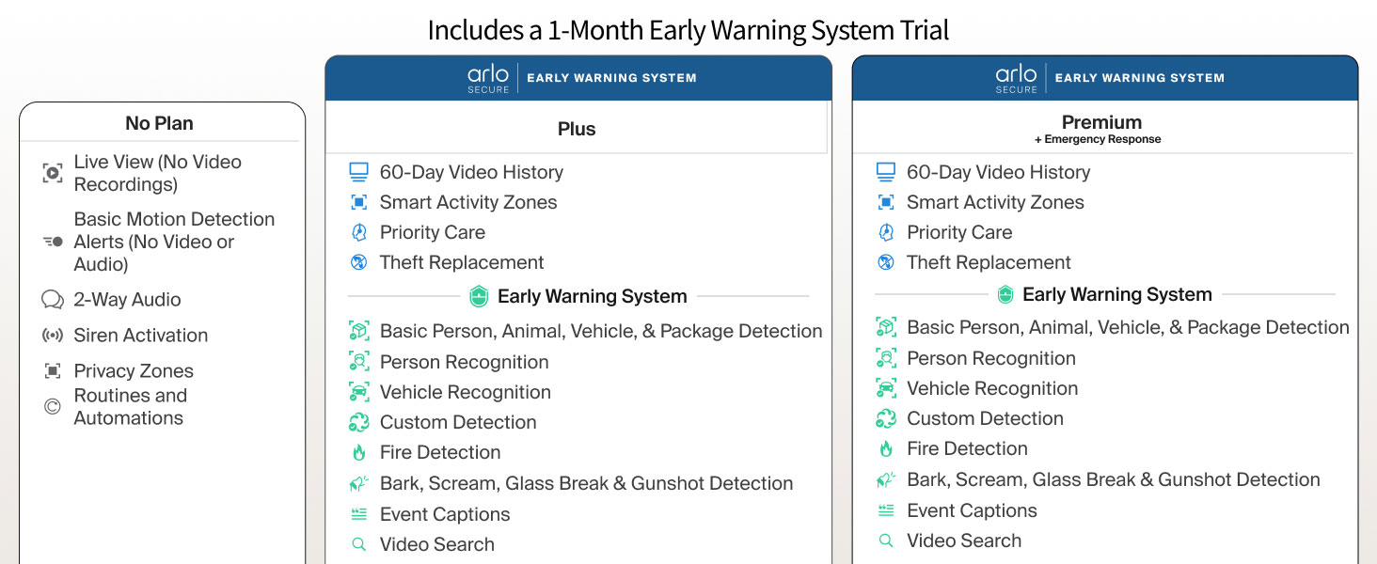The height and width of the screenshot is (564, 1377).
Task: Click 'Live View (No Video Recordings)' text
Action: [x=158, y=173]
